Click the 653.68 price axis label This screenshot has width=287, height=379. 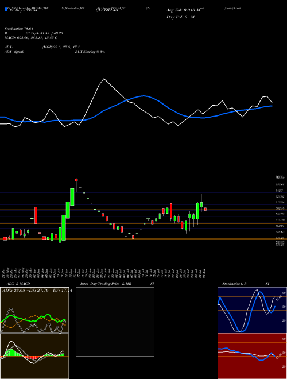click(280, 185)
